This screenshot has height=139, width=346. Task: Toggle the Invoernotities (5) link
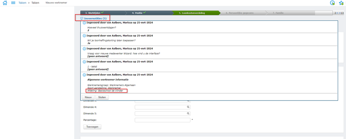pos(96,18)
